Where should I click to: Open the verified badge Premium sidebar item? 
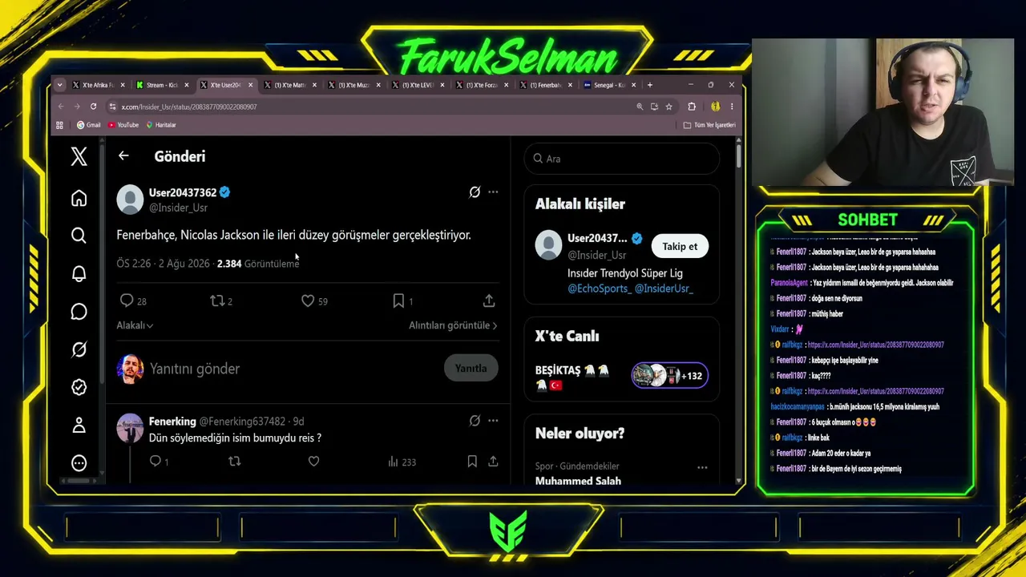(x=79, y=387)
